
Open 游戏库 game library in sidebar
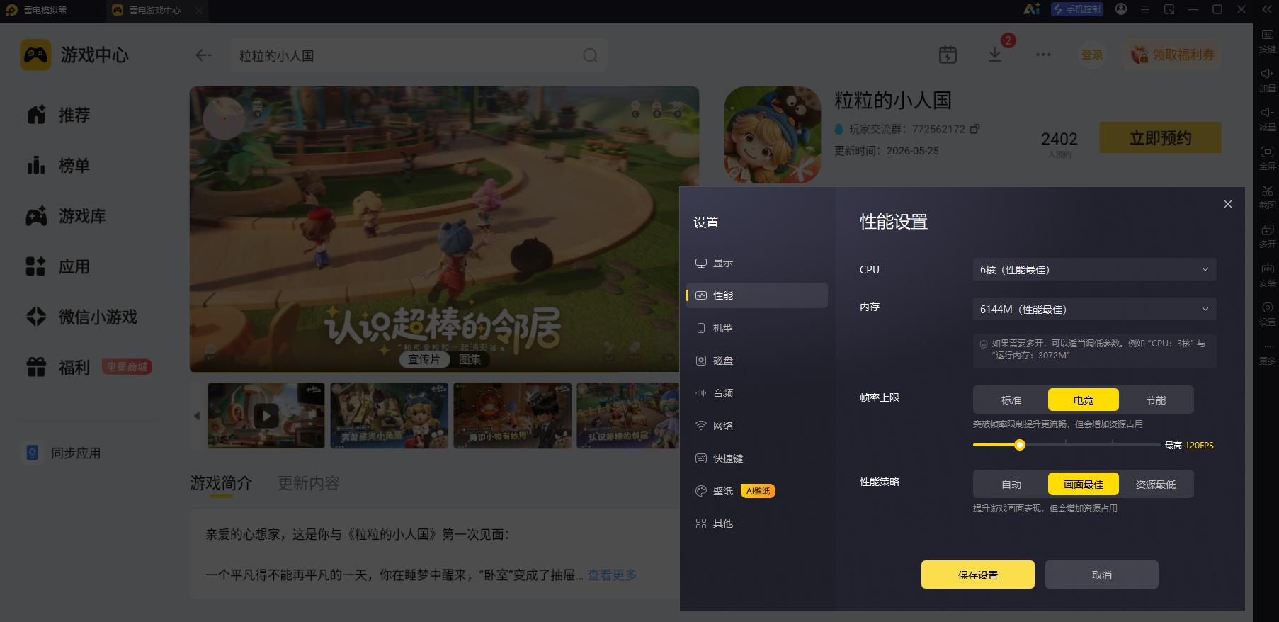pyautogui.click(x=66, y=216)
